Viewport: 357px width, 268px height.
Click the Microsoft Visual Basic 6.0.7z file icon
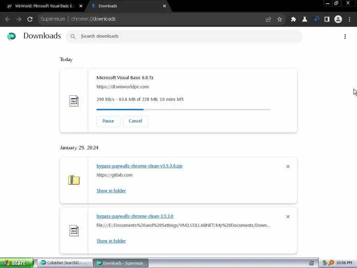[74, 101]
